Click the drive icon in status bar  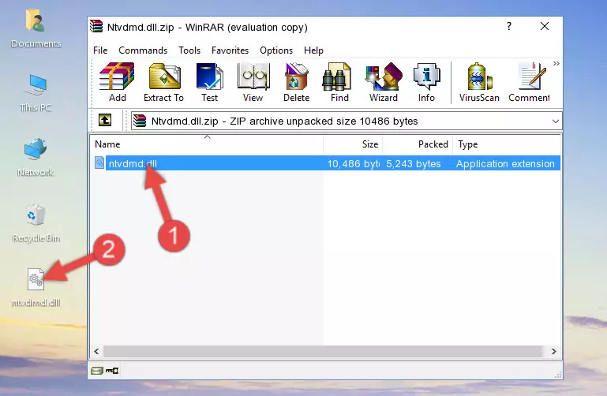coord(97,371)
